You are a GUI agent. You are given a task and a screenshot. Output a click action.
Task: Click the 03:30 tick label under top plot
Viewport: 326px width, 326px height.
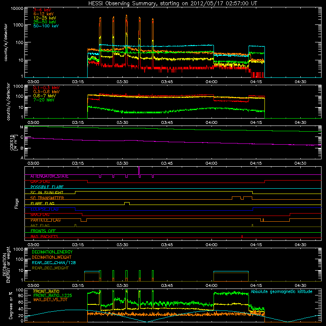pyautogui.click(x=122, y=82)
